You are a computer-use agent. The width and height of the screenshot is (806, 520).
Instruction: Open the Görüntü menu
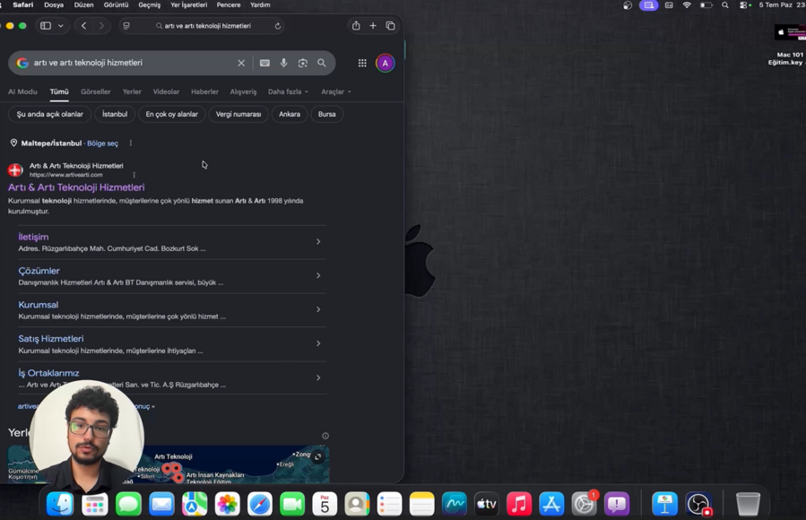(x=117, y=4)
